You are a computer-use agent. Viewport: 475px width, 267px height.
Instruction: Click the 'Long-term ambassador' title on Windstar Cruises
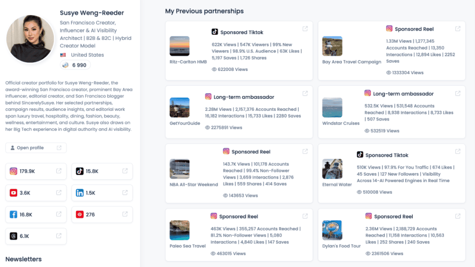click(x=403, y=94)
